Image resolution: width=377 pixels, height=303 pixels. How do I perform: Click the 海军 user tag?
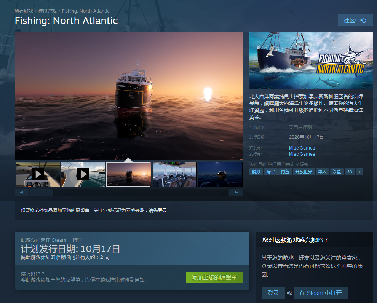[271, 172]
